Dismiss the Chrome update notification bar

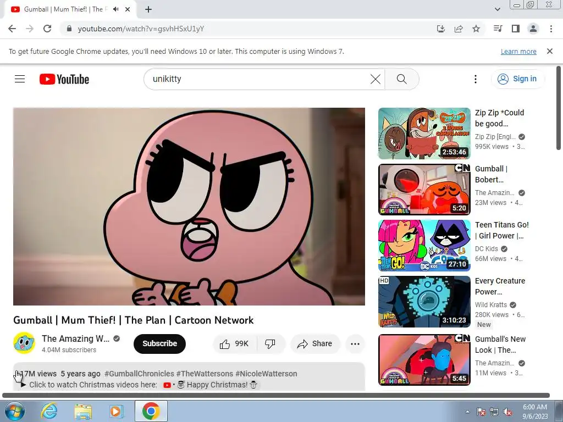pyautogui.click(x=550, y=51)
